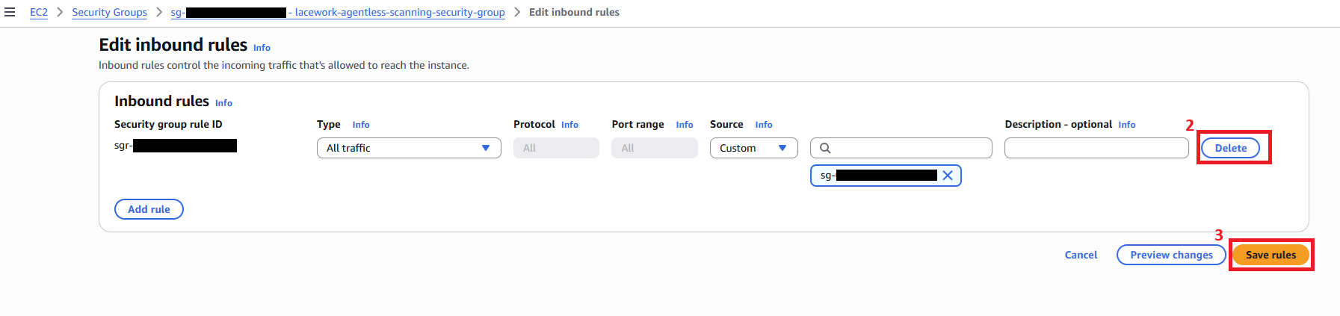Cancel editing inbound rules
1340x316 pixels.
click(1081, 255)
